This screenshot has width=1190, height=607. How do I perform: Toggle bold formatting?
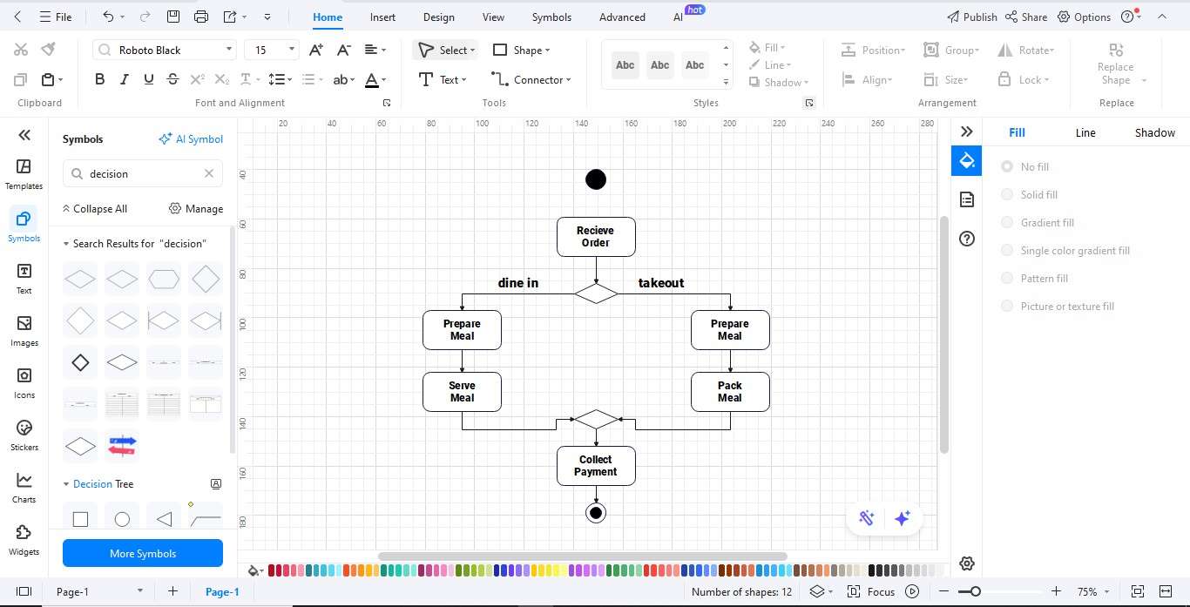pyautogui.click(x=99, y=79)
